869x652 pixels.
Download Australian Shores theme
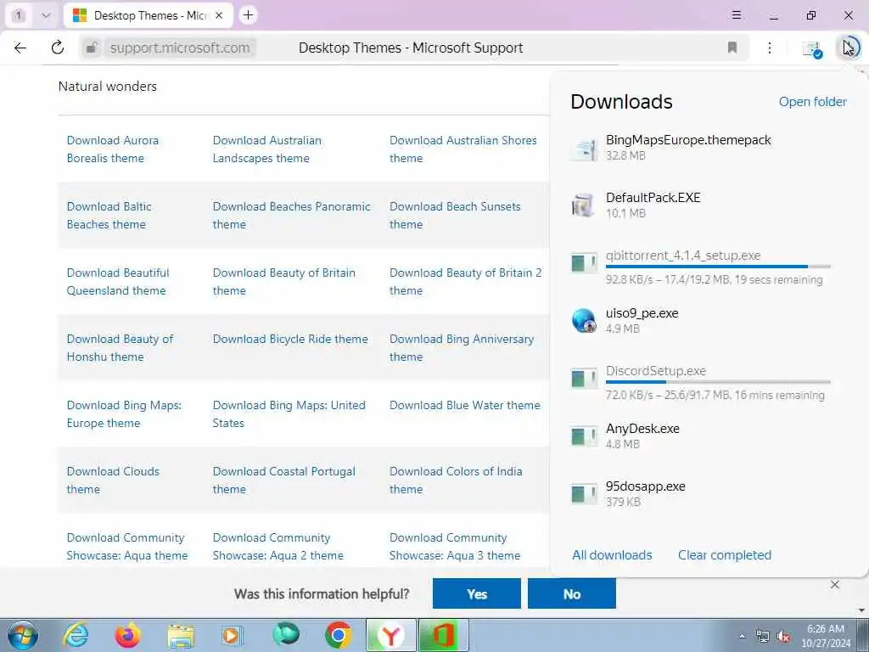[463, 149]
